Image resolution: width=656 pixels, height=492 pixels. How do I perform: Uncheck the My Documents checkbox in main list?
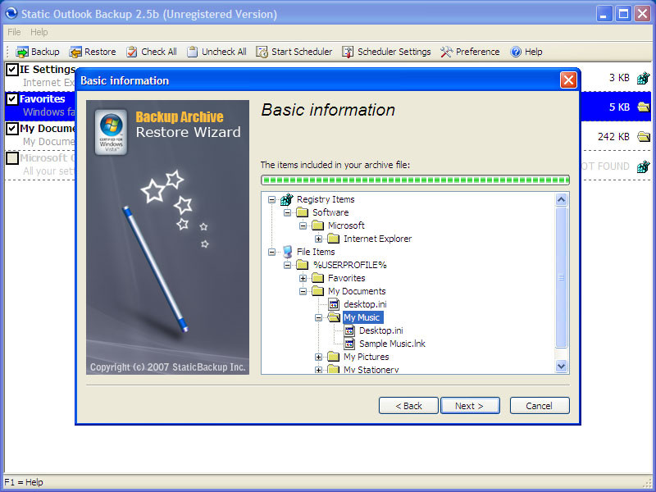[12, 129]
